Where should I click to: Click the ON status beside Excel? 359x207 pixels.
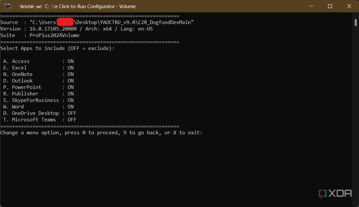tap(70, 68)
